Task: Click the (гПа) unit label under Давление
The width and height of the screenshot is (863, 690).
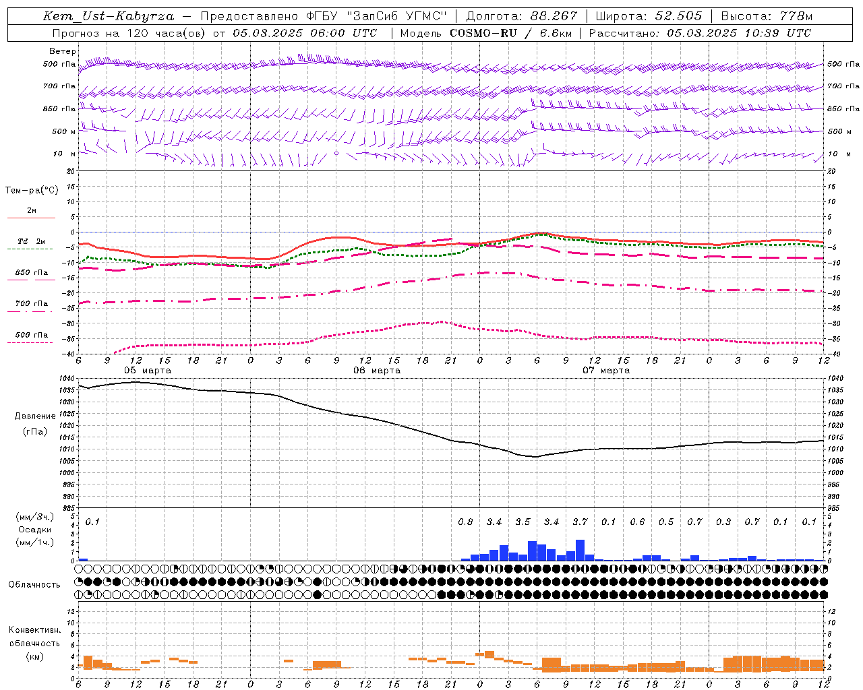Action: [x=35, y=432]
